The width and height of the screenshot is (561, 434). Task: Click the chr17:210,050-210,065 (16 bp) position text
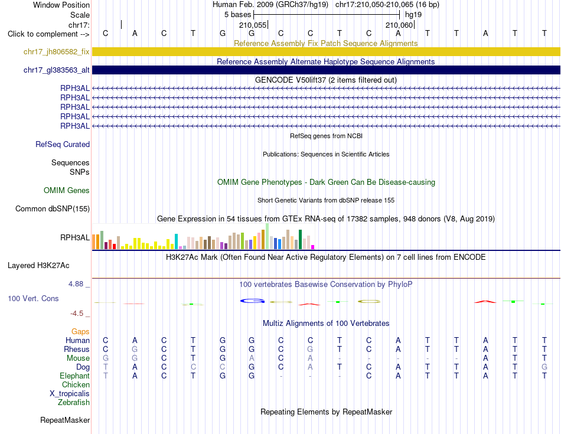click(387, 5)
